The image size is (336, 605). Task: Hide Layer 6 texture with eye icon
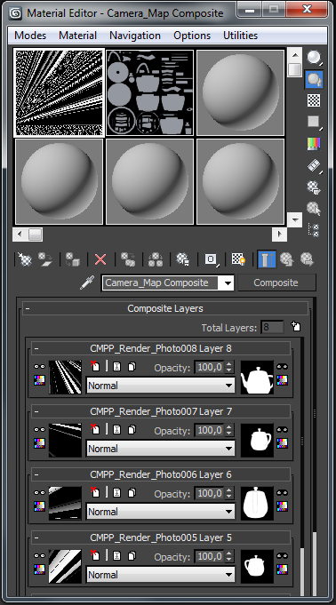coord(39,493)
